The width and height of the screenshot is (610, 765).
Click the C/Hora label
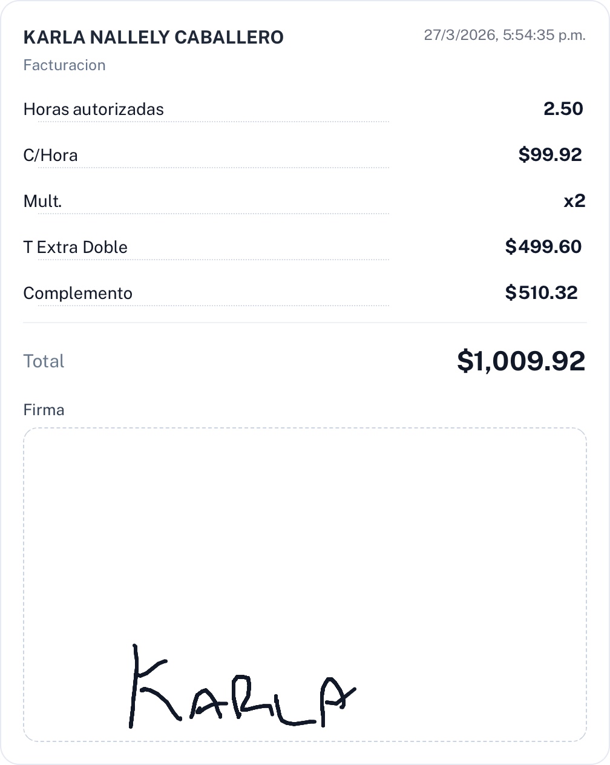(x=50, y=156)
